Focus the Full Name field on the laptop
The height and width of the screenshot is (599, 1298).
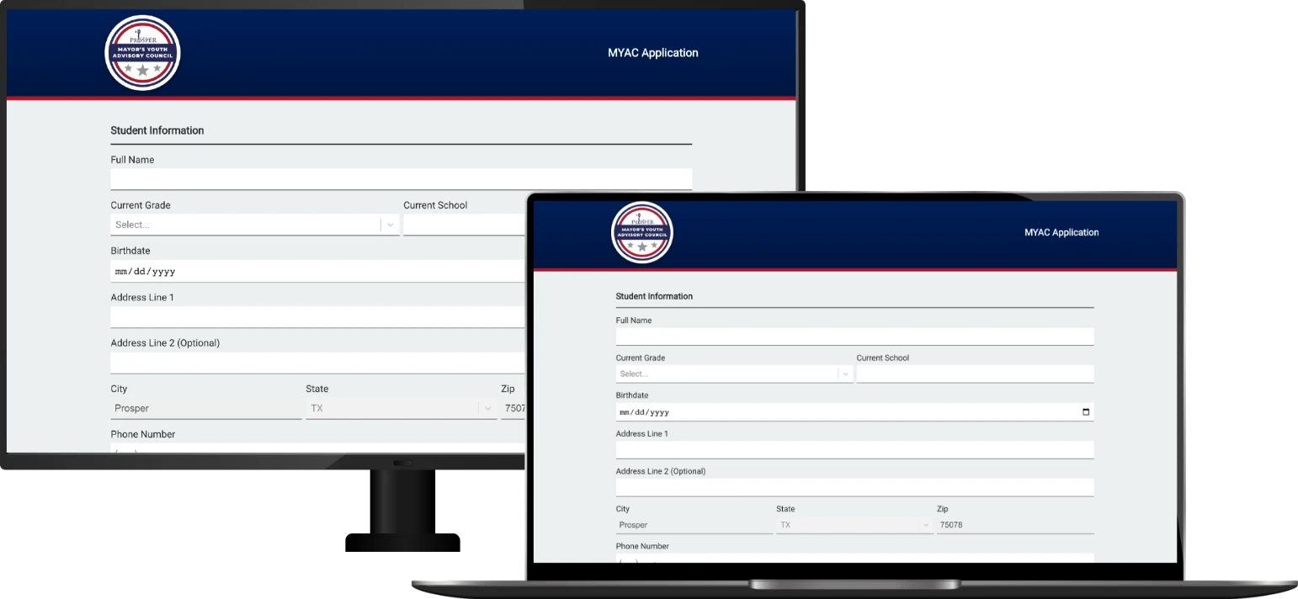pyautogui.click(x=854, y=337)
